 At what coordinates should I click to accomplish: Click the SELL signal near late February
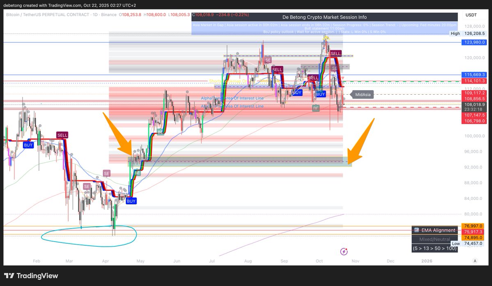(x=62, y=135)
